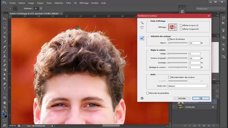Click the Hand tool in Améliorer le contour dialog

[142, 27]
